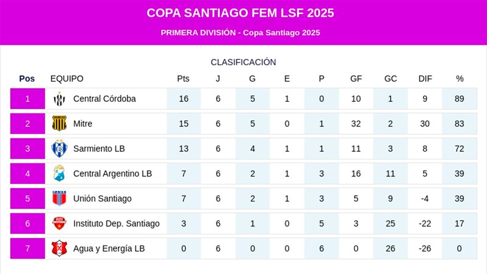The image size is (487, 274).
Task: Select the Agua y Energía LB badge
Action: click(59, 248)
